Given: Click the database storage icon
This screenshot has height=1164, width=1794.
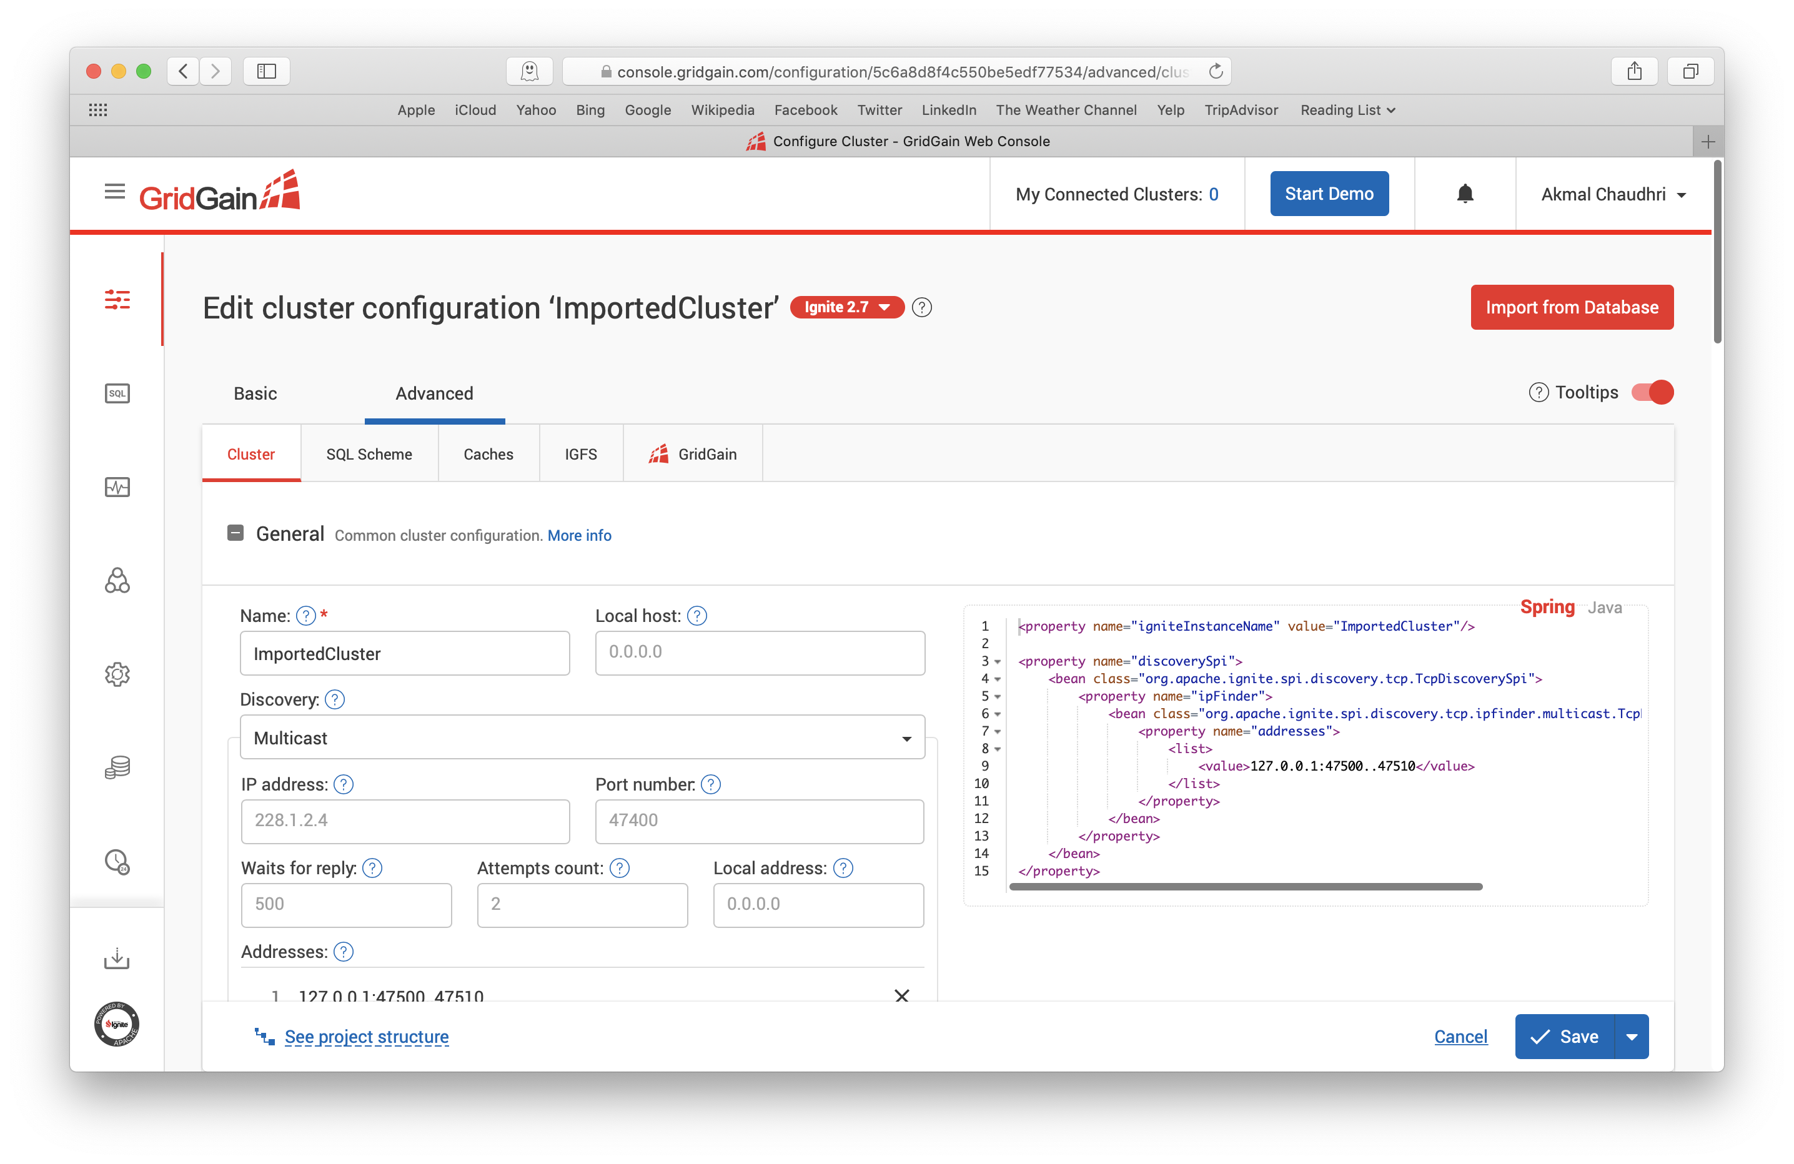Looking at the screenshot, I should point(119,764).
